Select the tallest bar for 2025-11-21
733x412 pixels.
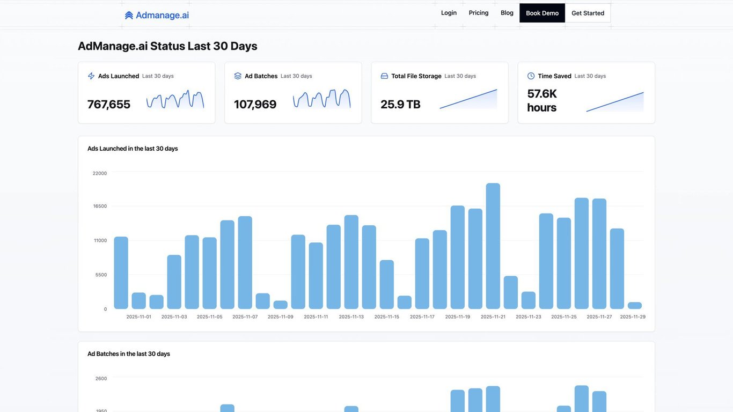click(493, 246)
